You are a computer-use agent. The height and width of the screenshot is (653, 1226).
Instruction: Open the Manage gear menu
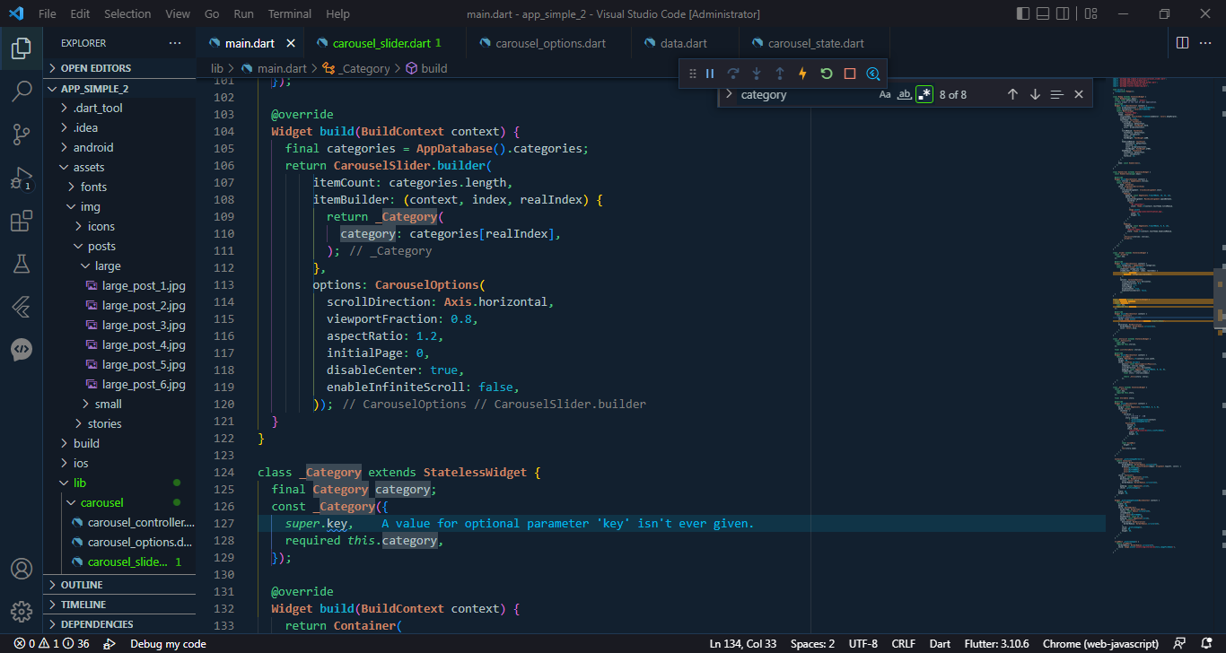22,612
